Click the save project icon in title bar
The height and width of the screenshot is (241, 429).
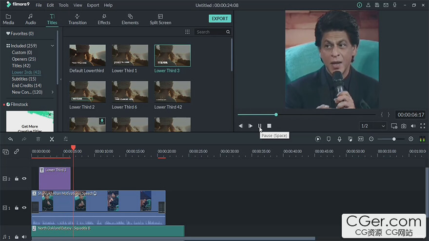[x=377, y=5]
